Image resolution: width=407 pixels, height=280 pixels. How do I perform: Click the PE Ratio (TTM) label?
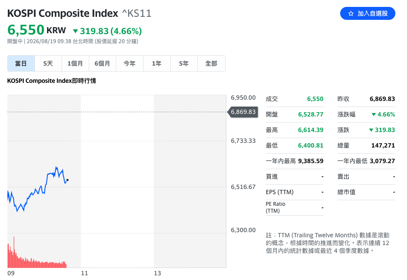(276, 208)
